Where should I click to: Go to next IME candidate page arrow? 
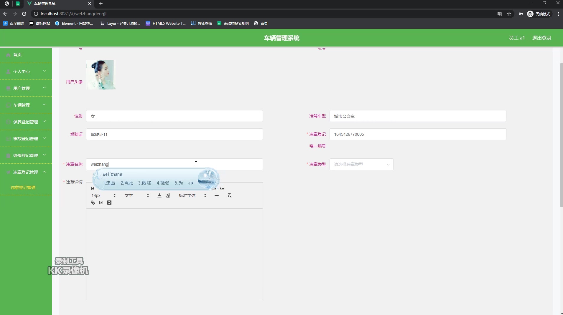[x=192, y=183]
